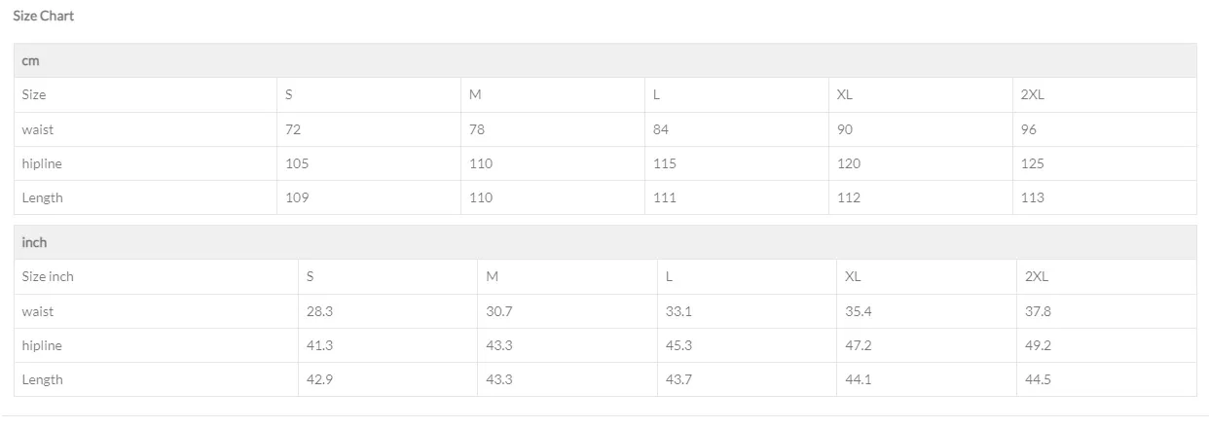The width and height of the screenshot is (1209, 428).
Task: Select the 2XL header in the inch table
Action: click(1037, 276)
